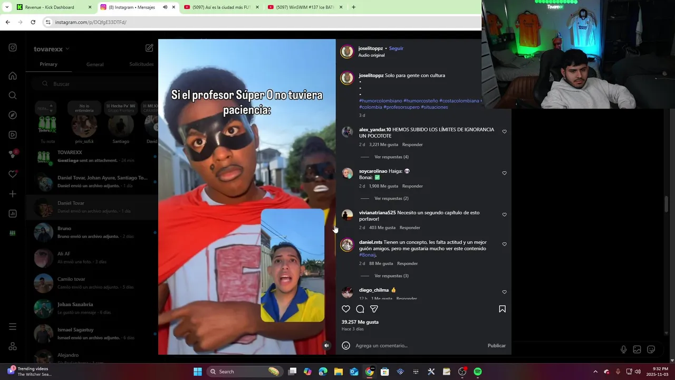Open File Explorer from taskbar
The height and width of the screenshot is (380, 675).
(x=339, y=372)
